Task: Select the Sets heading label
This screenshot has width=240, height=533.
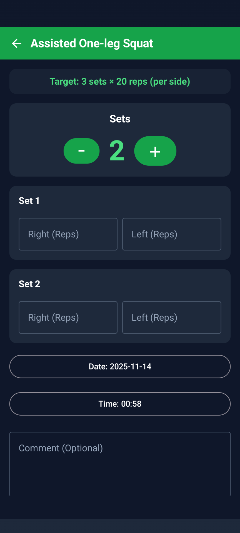Action: [x=120, y=119]
